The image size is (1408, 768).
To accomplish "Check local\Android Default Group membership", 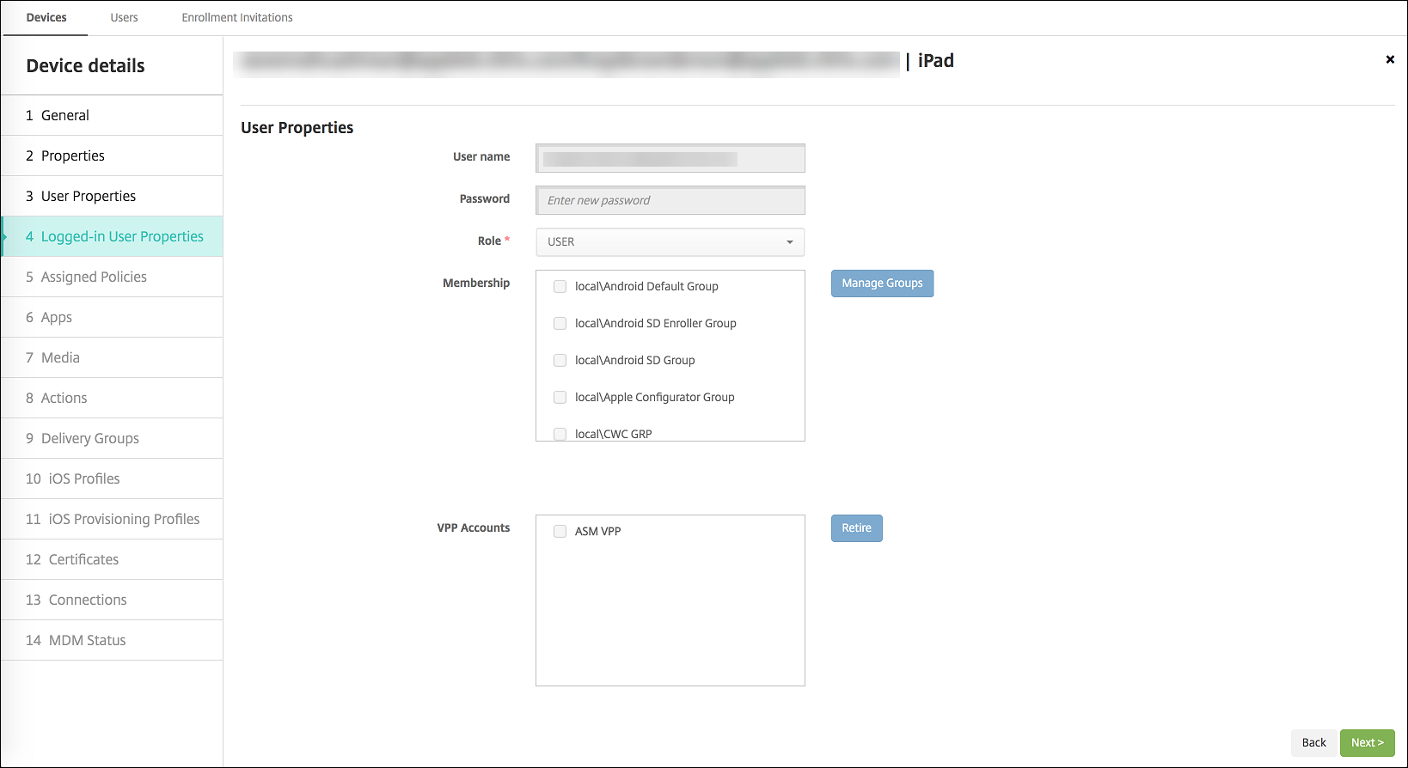I will coord(560,287).
